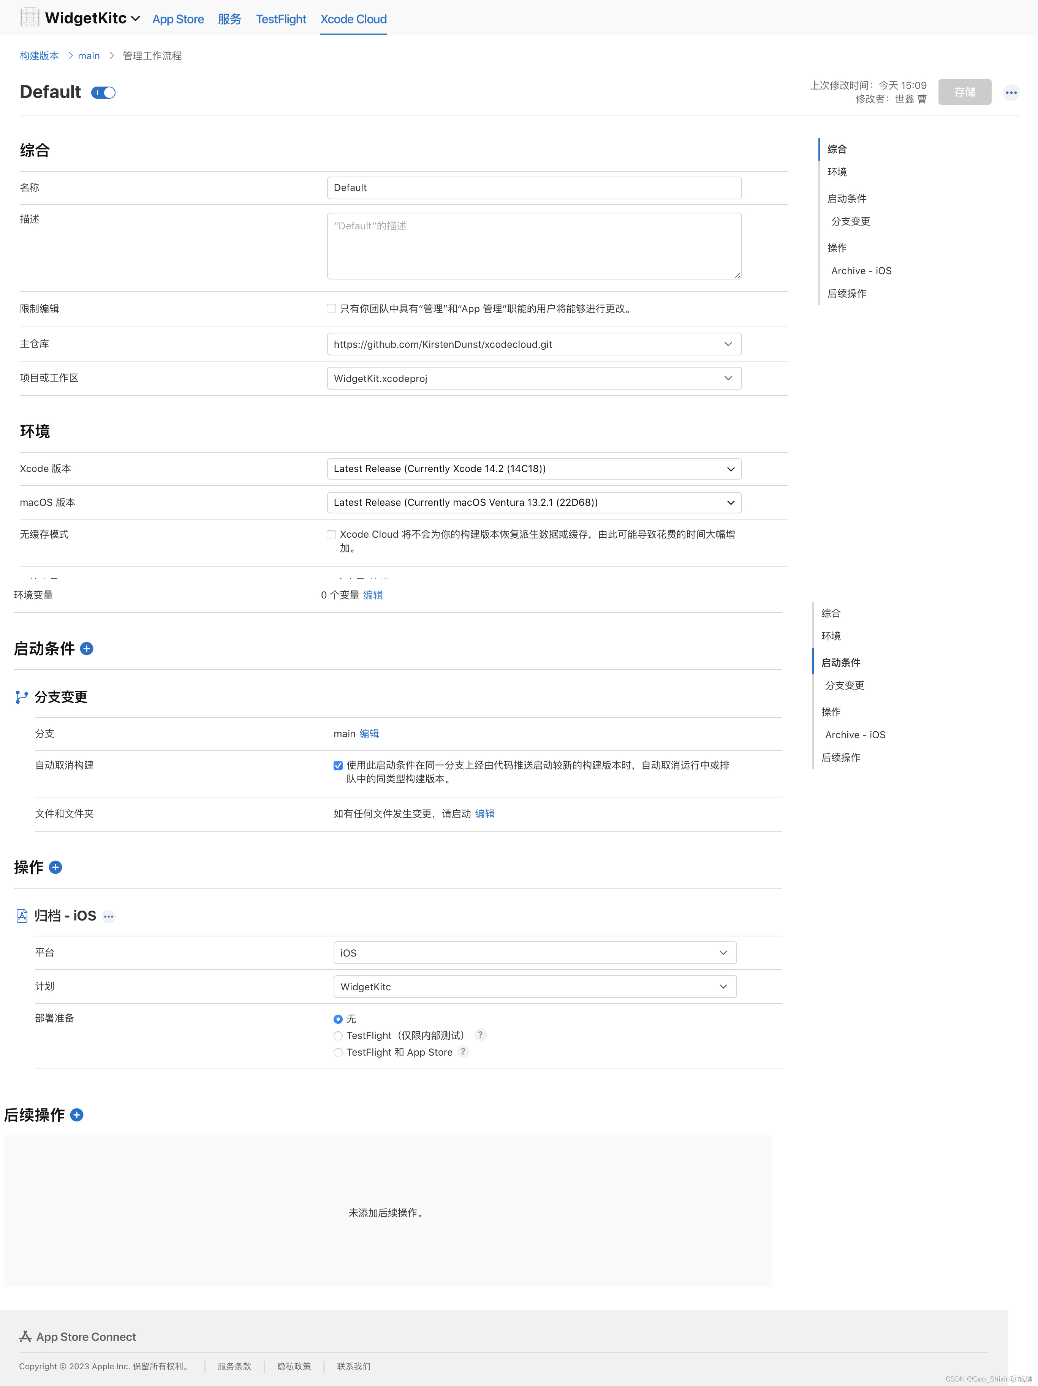
Task: Switch to the Xcode Cloud tab
Action: coord(353,19)
